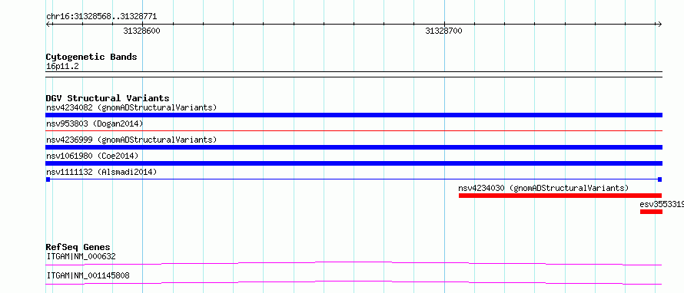The image size is (684, 293).
Task: Click the 16p11.2 cytogenetic band label
Action: pyautogui.click(x=62, y=66)
